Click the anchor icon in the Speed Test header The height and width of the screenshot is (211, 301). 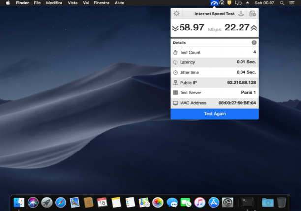coord(241,14)
